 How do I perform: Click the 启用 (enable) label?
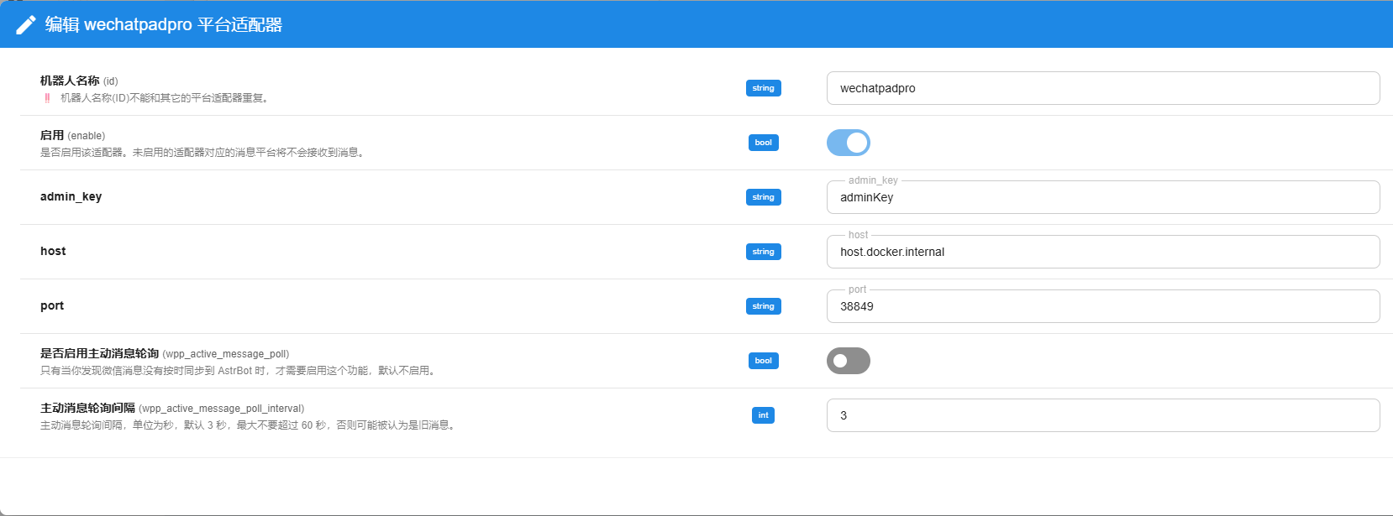point(73,135)
